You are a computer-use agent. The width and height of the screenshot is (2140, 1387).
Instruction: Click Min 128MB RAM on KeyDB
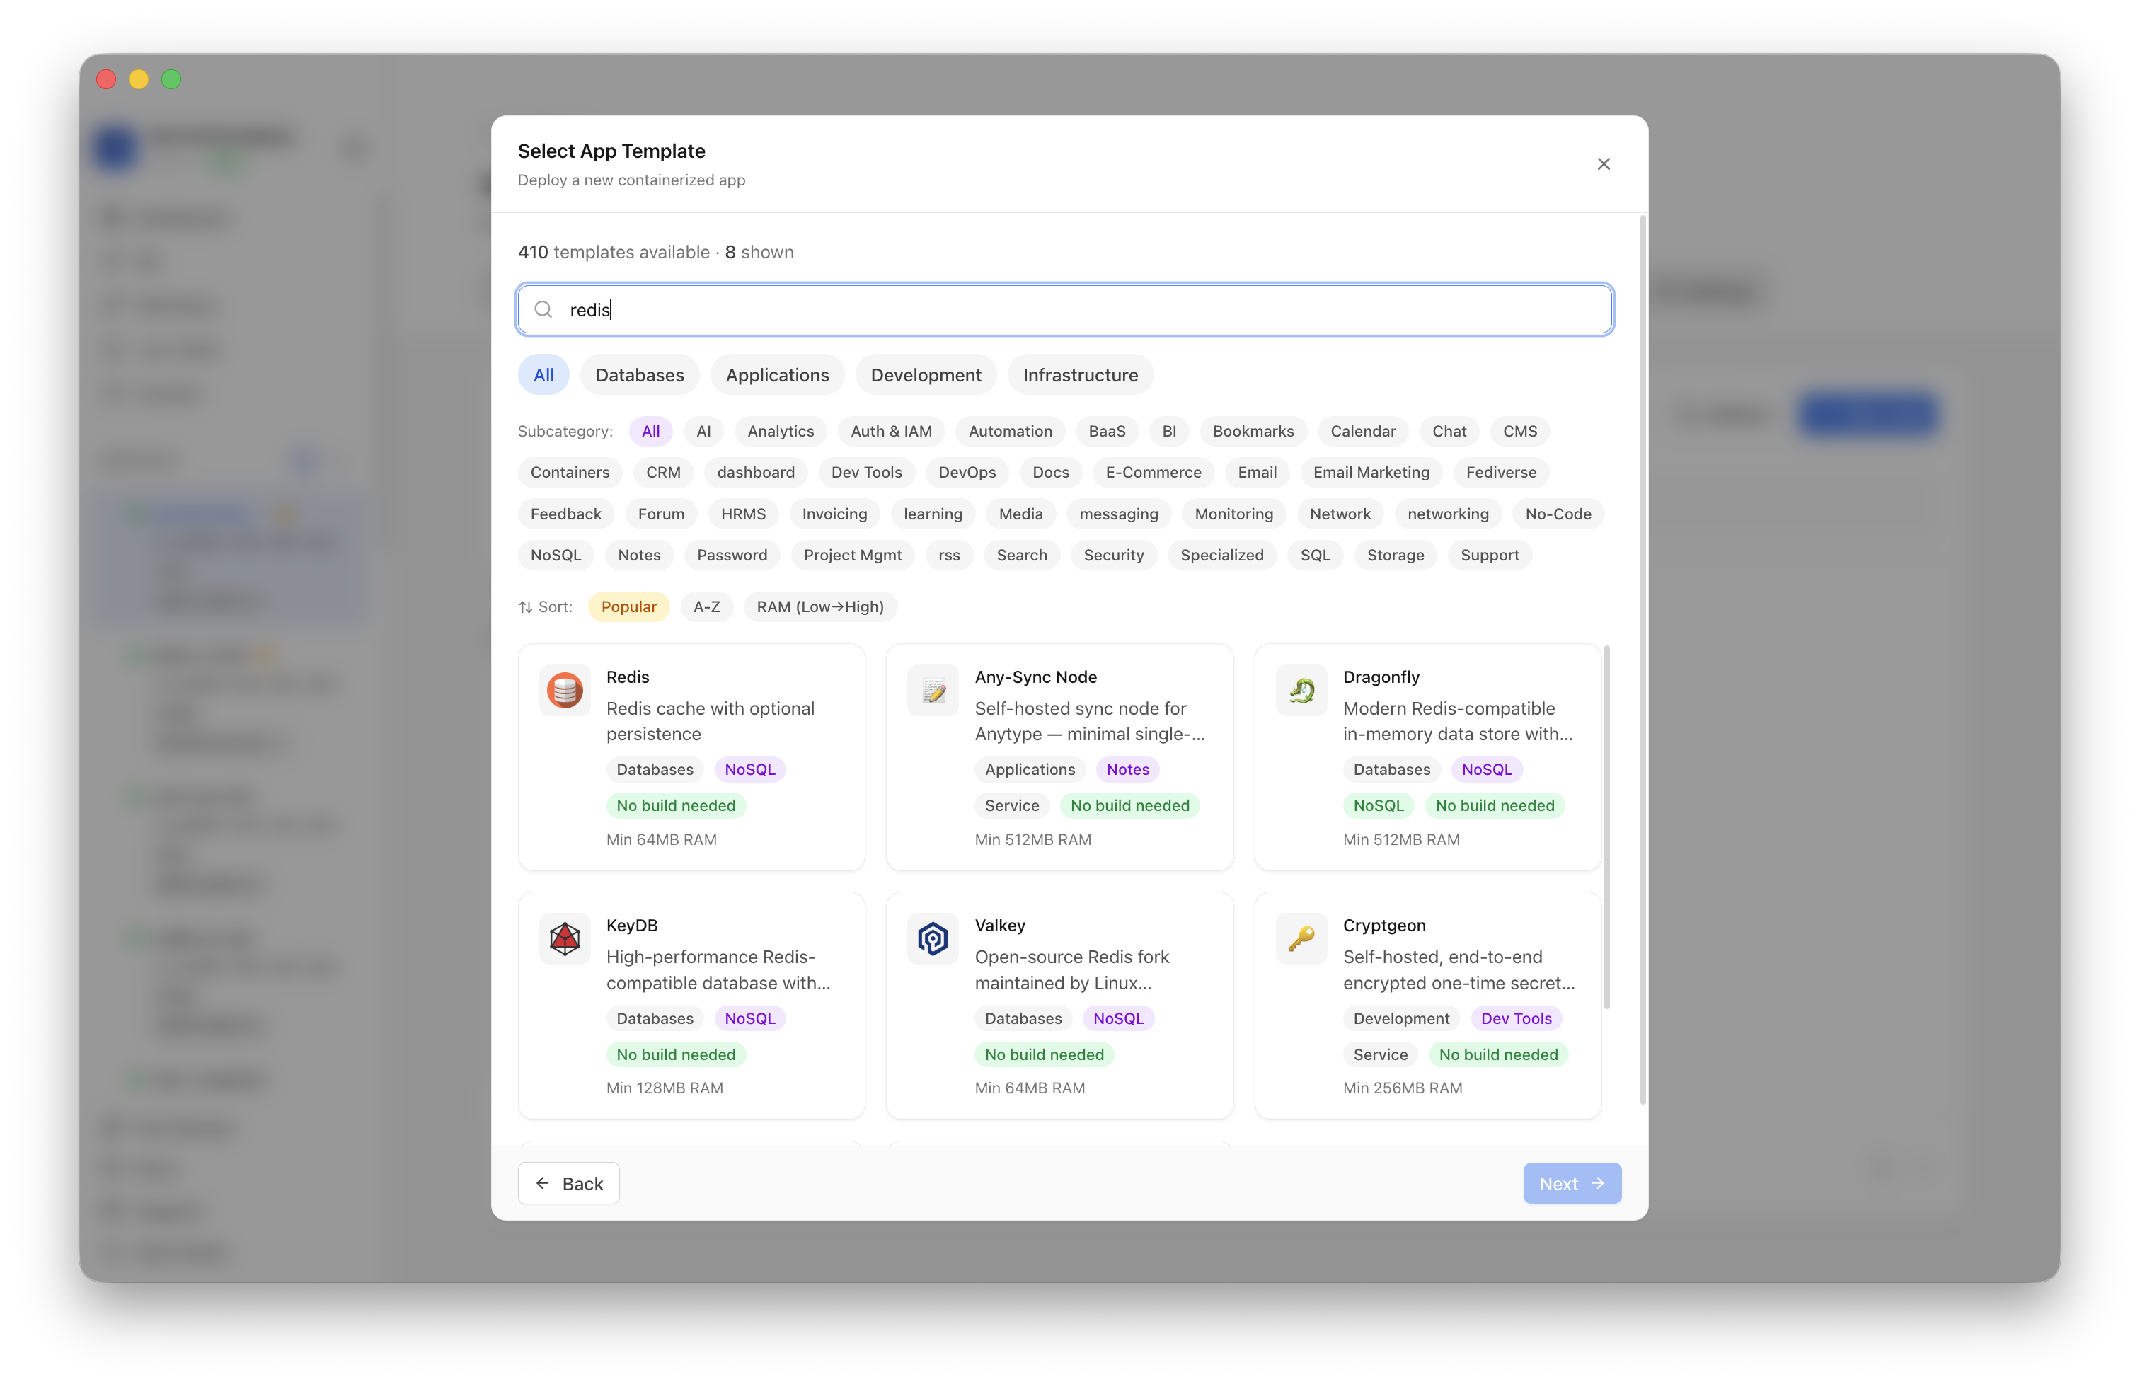click(665, 1088)
